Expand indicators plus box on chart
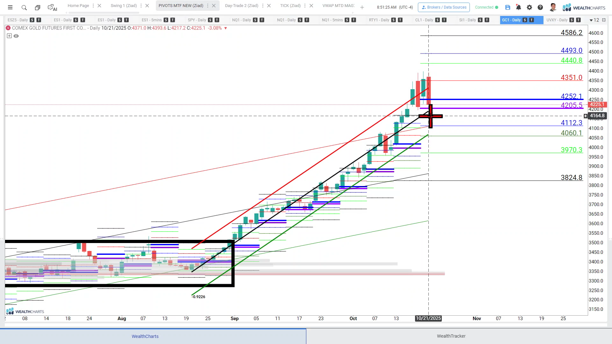 (9, 36)
